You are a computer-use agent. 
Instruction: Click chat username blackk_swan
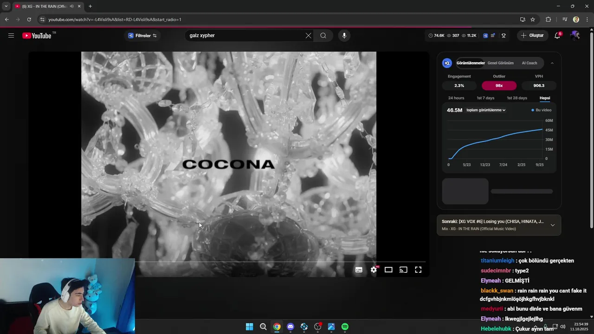[x=497, y=291]
